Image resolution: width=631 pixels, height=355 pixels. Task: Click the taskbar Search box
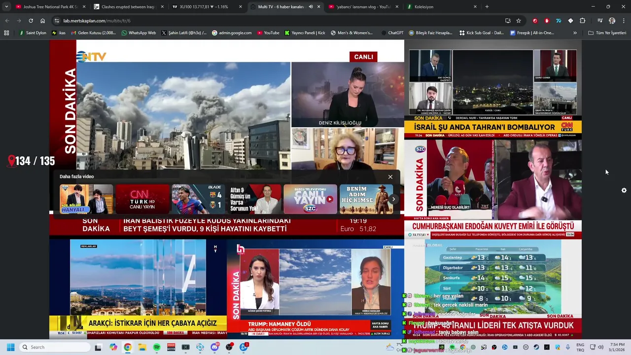(55, 347)
